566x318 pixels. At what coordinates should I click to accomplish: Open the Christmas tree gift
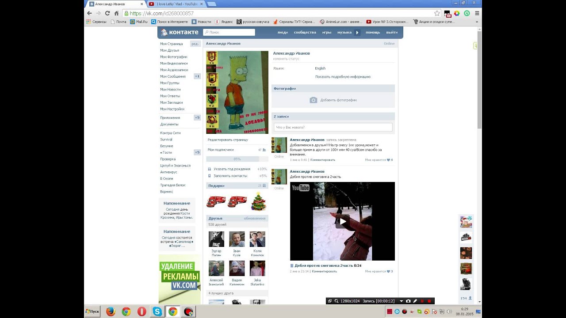click(x=259, y=202)
